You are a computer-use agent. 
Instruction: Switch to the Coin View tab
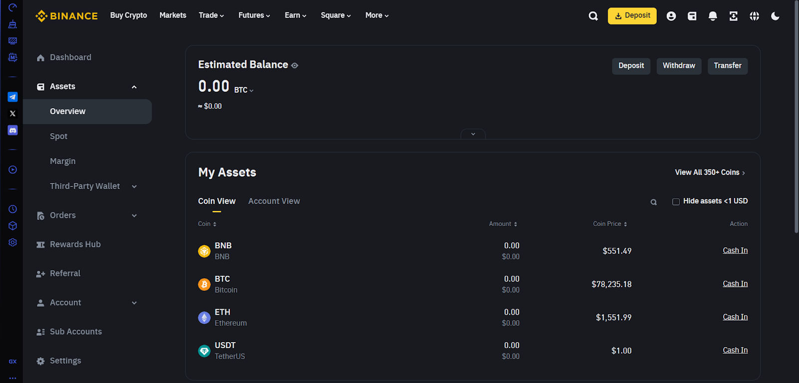click(x=217, y=201)
